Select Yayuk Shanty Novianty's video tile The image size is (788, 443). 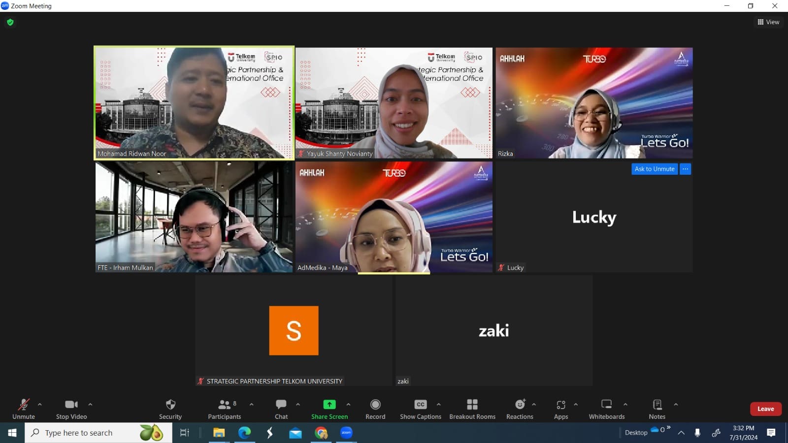[x=394, y=103]
